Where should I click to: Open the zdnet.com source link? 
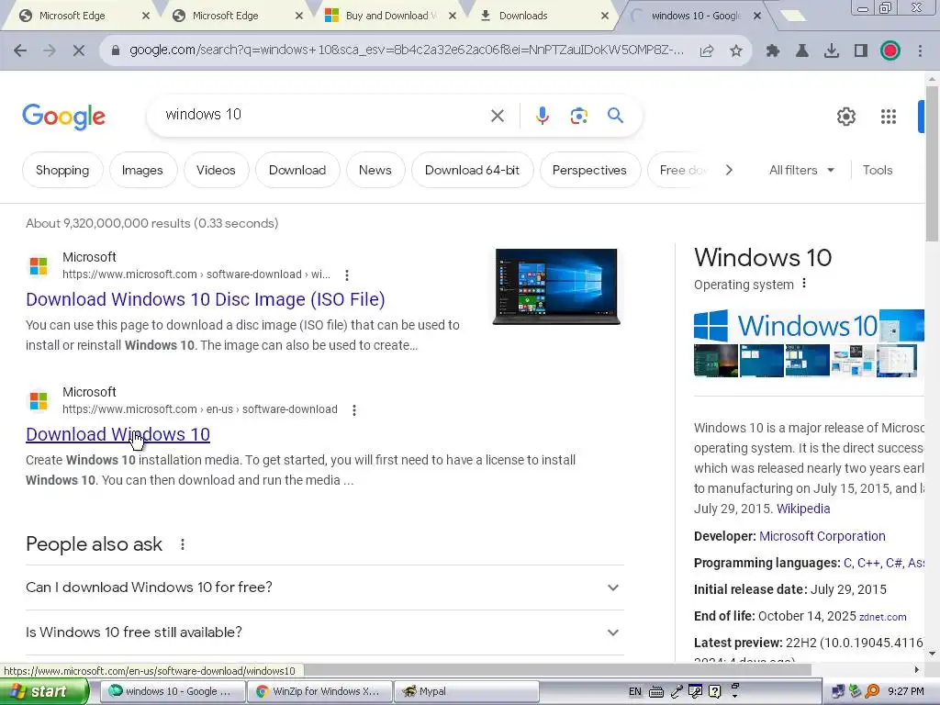882,617
